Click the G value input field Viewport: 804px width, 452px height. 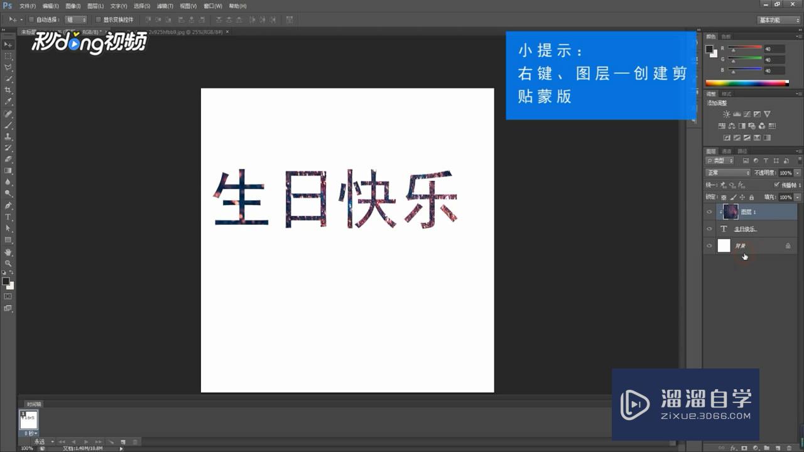[774, 60]
